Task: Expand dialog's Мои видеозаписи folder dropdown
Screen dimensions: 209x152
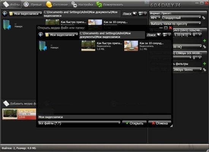Action: pyautogui.click(x=62, y=35)
